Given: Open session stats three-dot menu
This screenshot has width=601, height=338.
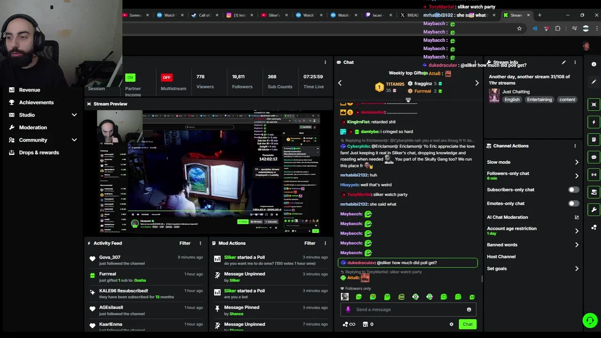Looking at the screenshot, I should [325, 62].
